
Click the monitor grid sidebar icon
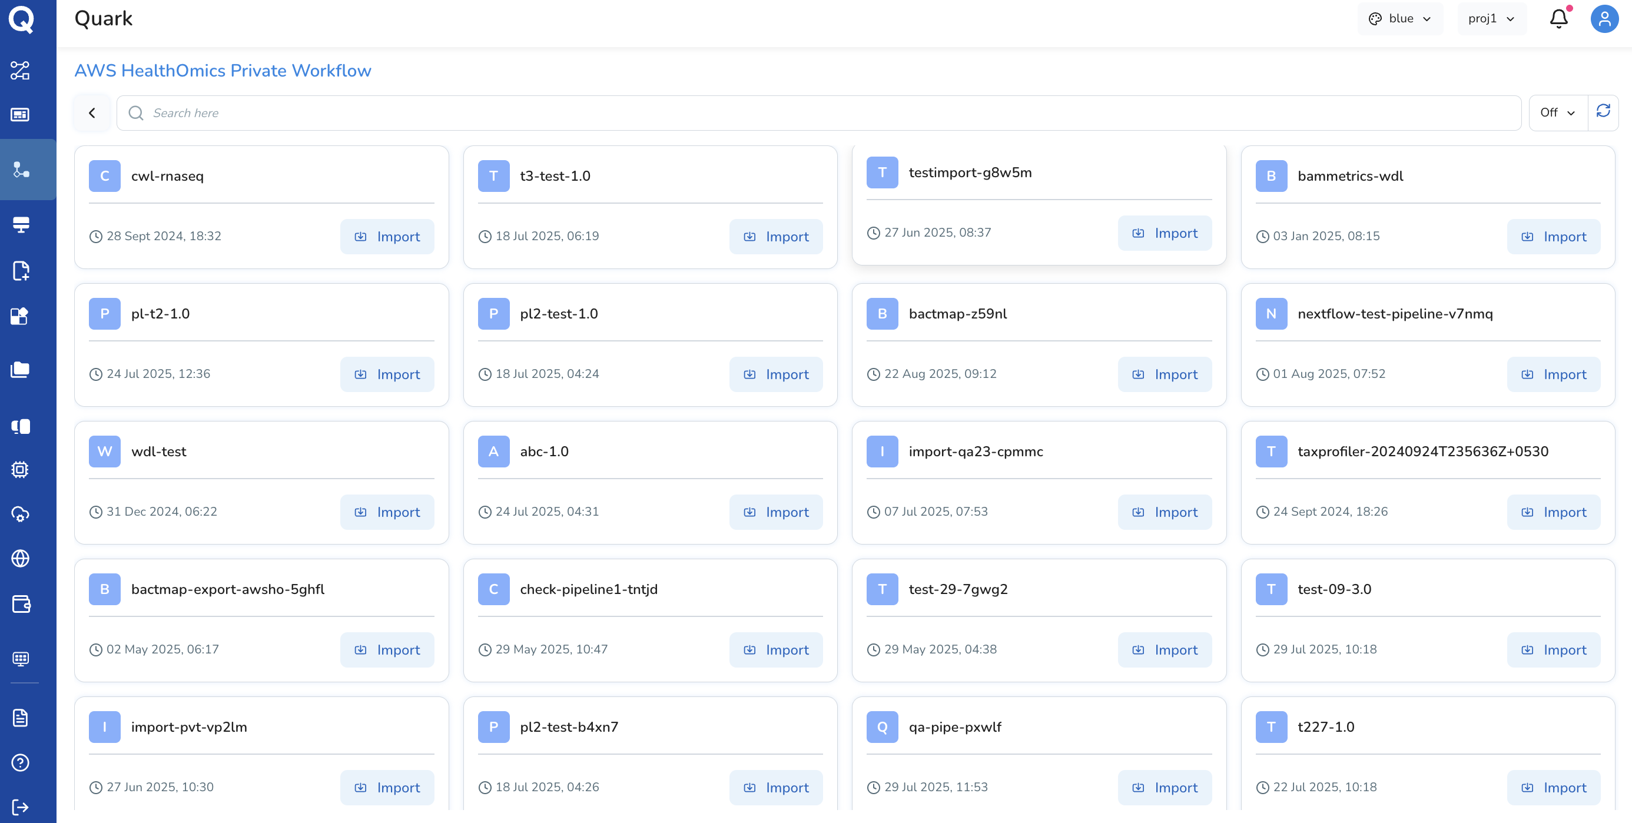[20, 659]
